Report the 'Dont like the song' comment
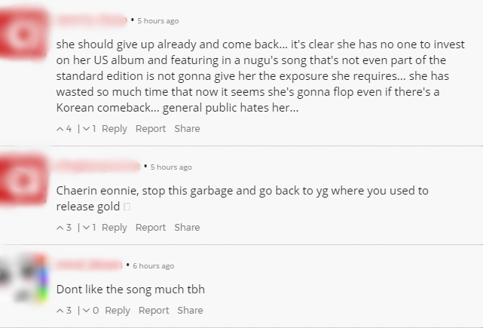Viewport: 483px width, 328px height. click(154, 311)
